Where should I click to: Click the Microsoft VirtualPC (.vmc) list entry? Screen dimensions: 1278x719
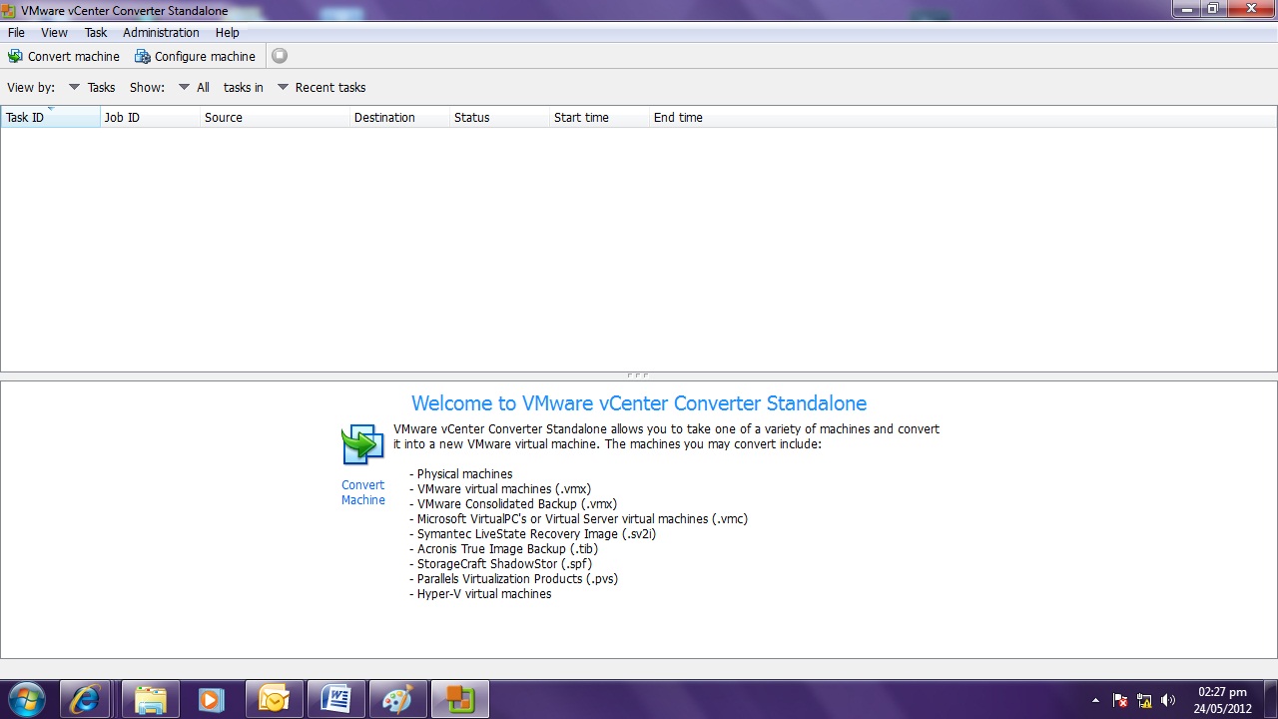(582, 519)
